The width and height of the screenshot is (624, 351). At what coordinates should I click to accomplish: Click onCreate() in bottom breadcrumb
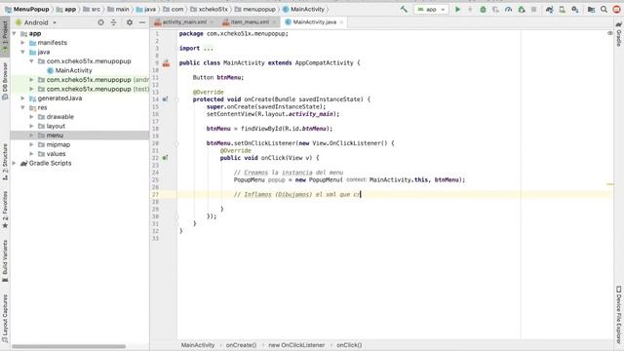pyautogui.click(x=241, y=345)
